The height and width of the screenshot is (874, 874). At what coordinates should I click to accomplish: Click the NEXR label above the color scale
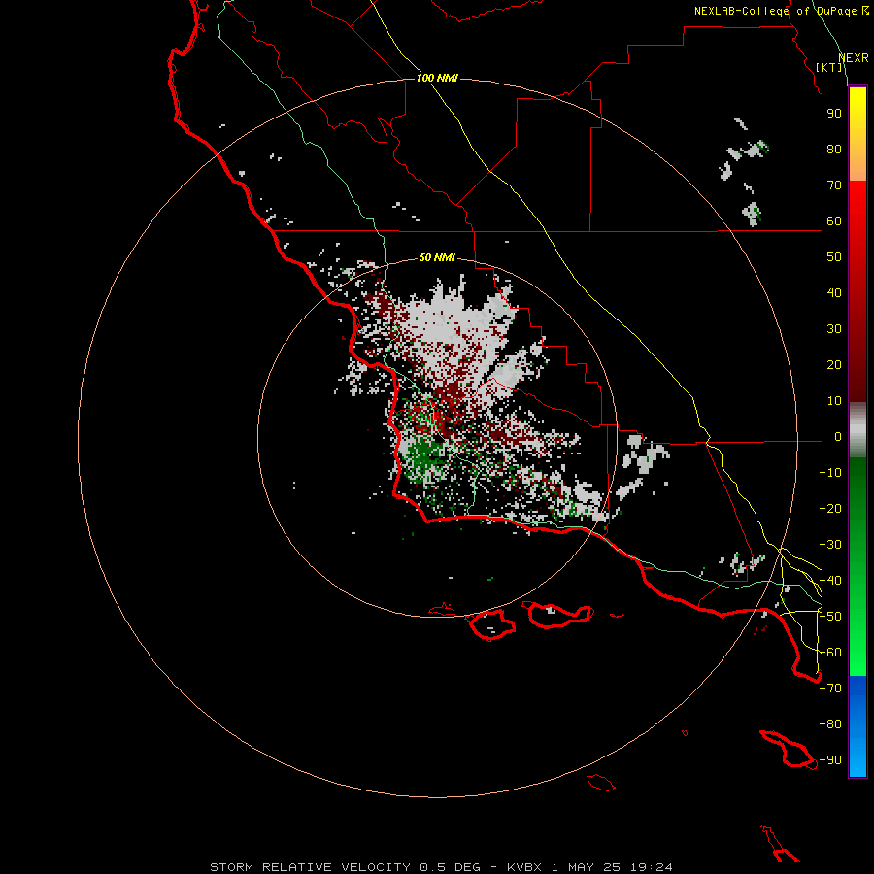[854, 58]
